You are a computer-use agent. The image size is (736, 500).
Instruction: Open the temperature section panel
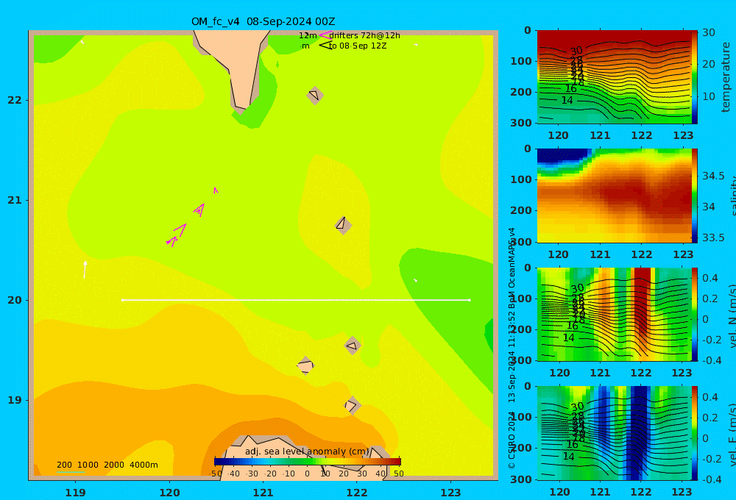(615, 77)
